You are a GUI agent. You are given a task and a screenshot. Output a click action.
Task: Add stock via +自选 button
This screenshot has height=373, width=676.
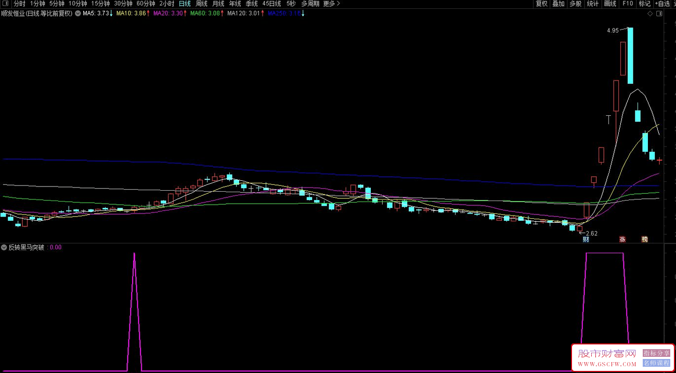[662, 4]
